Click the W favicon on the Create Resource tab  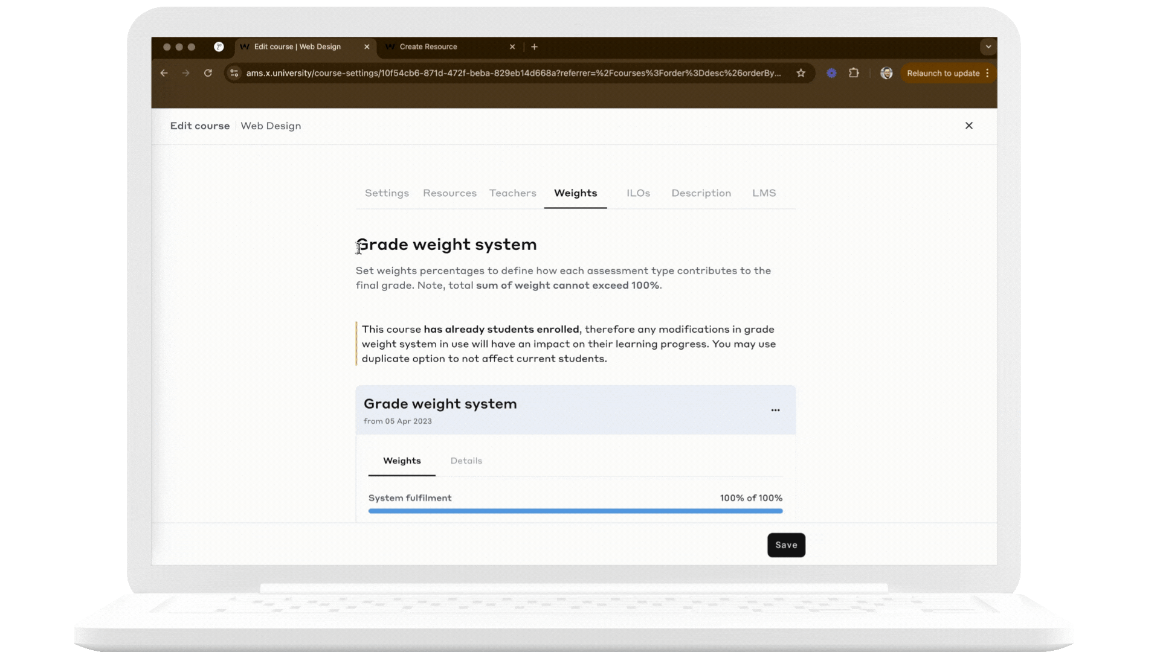(390, 46)
